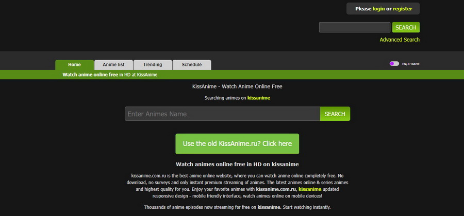
Task: Click 'Watch anime online free' in green bar
Action: (x=90, y=75)
